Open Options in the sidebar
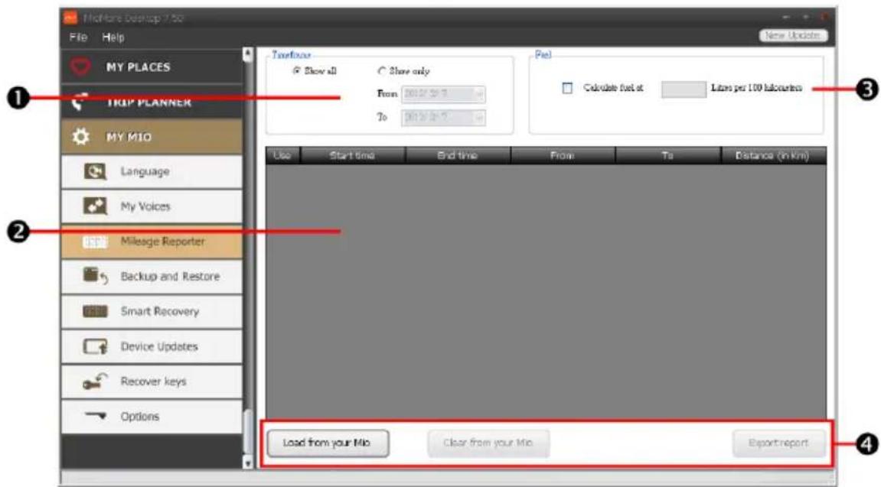Image resolution: width=881 pixels, height=487 pixels. tap(152, 416)
